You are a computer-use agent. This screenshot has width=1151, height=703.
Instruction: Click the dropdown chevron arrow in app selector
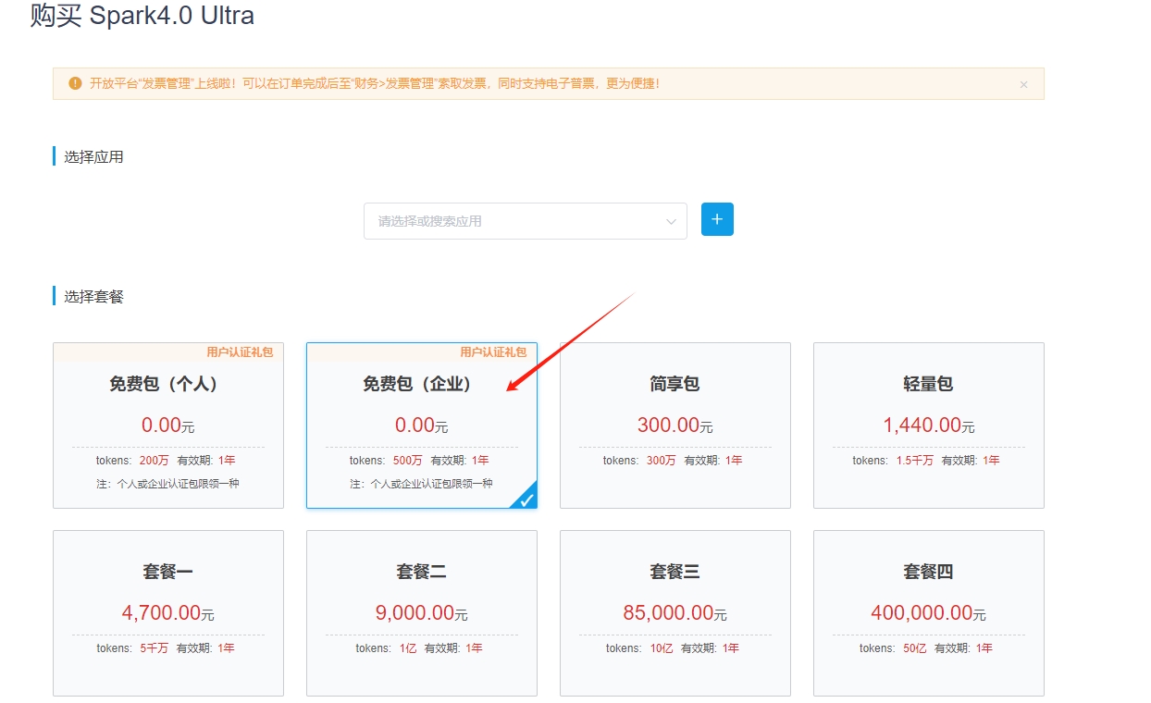(x=671, y=221)
